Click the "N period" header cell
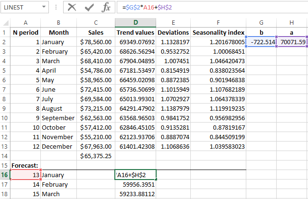Image resolution: width=308 pixels, height=199 pixels. pyautogui.click(x=26, y=32)
